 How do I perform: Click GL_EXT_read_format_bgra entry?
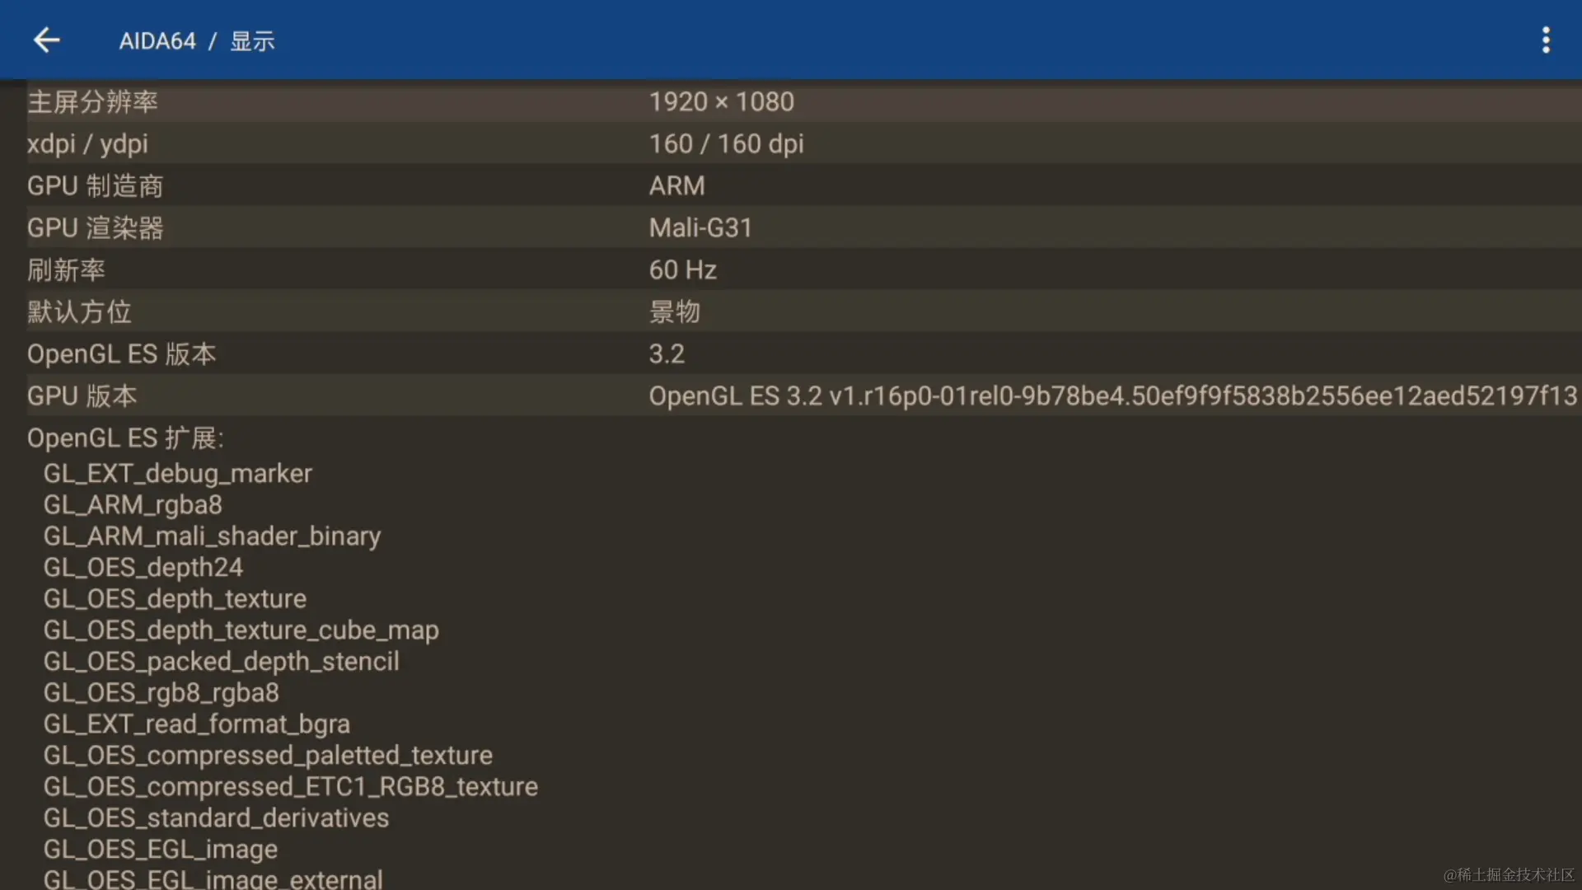point(196,724)
